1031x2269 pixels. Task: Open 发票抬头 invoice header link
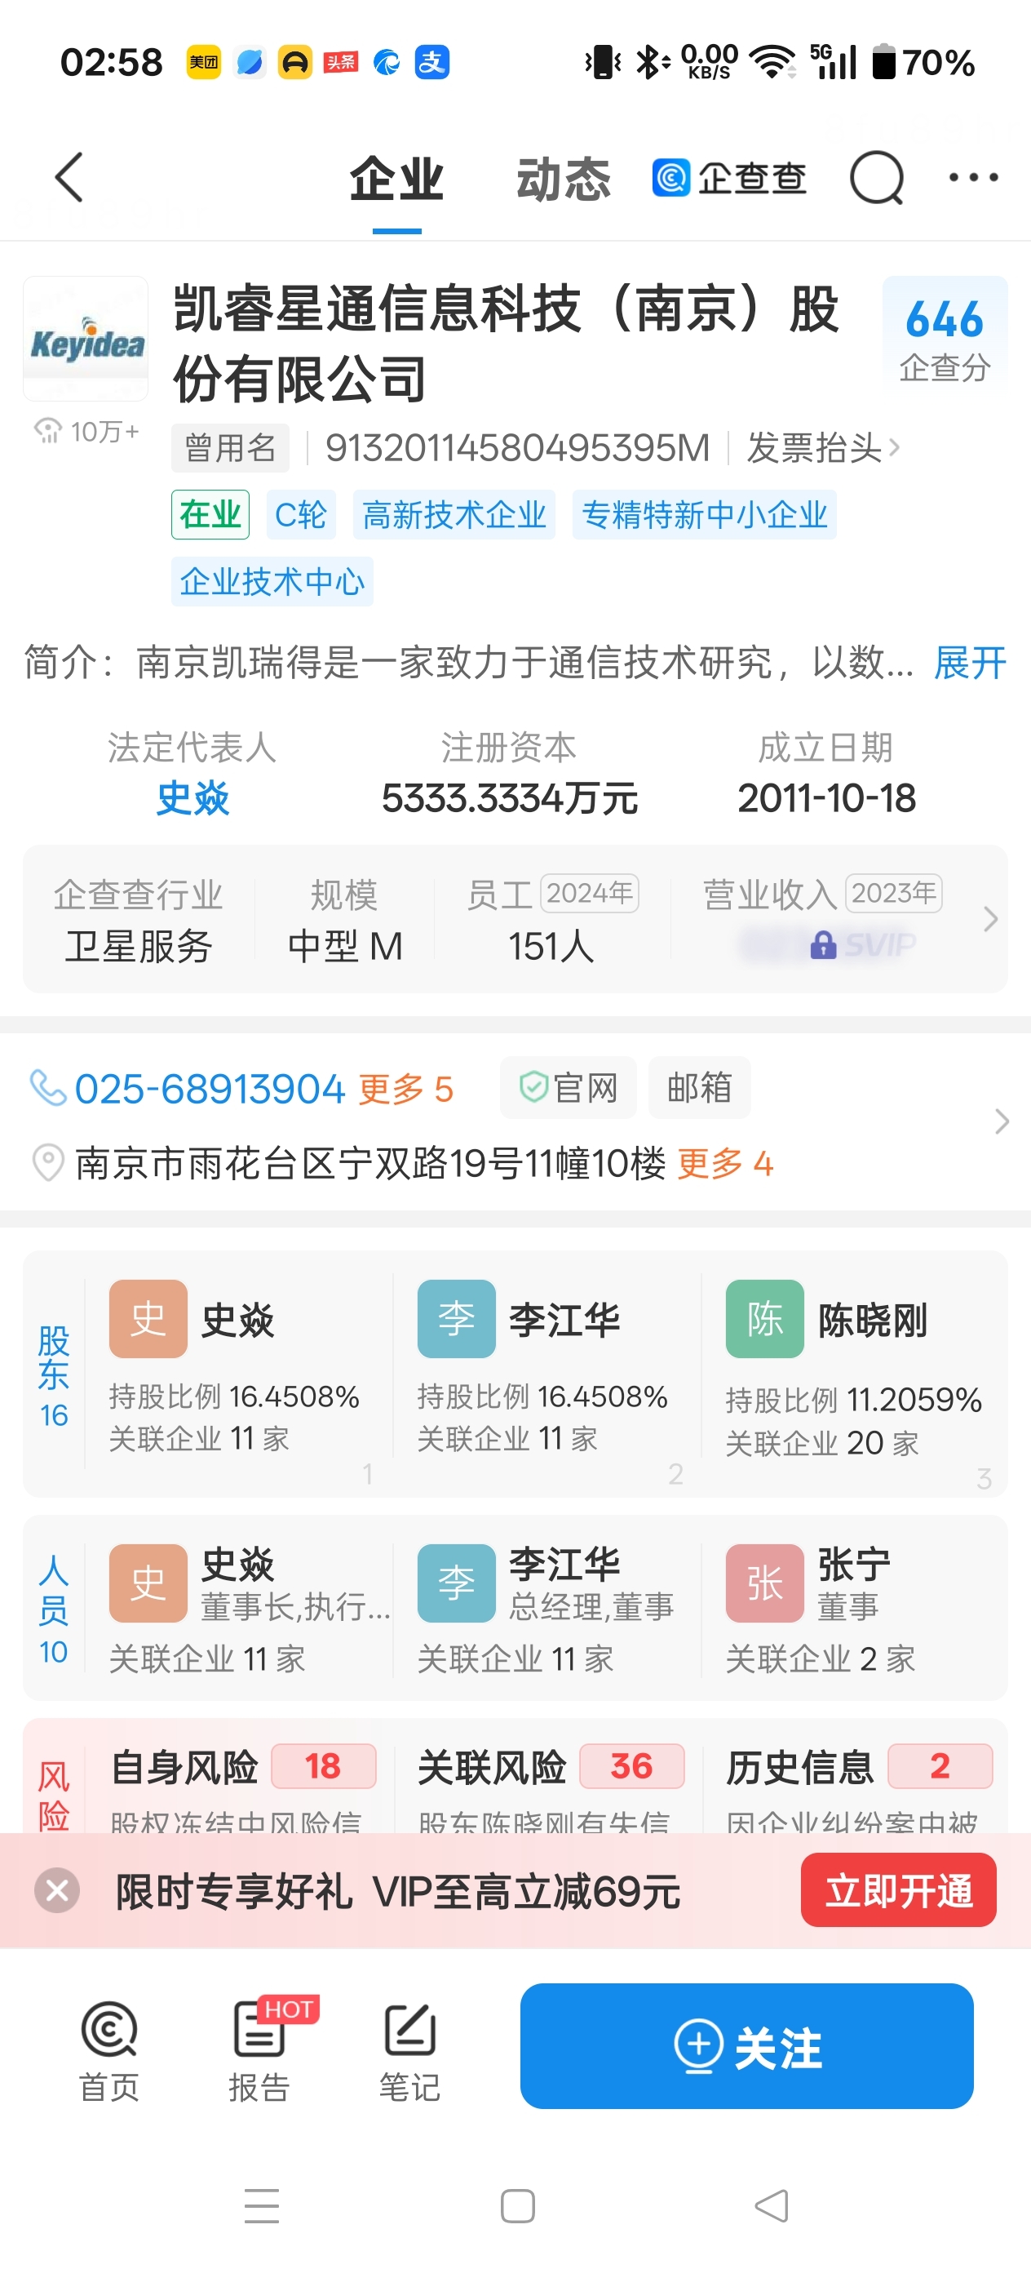click(823, 447)
